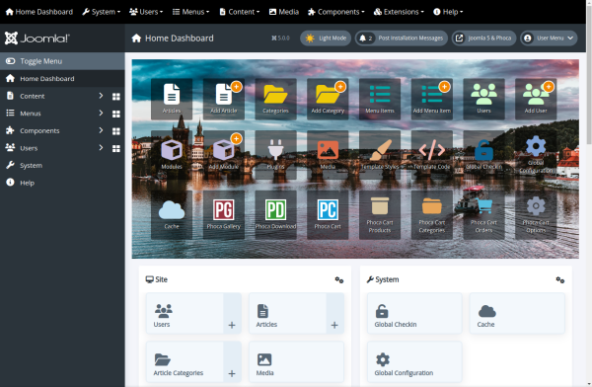Image resolution: width=592 pixels, height=387 pixels.
Task: Open the Article Categories card
Action: (185, 361)
